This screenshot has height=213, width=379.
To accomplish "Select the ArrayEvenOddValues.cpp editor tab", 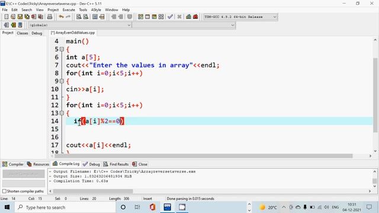I will pyautogui.click(x=73, y=33).
